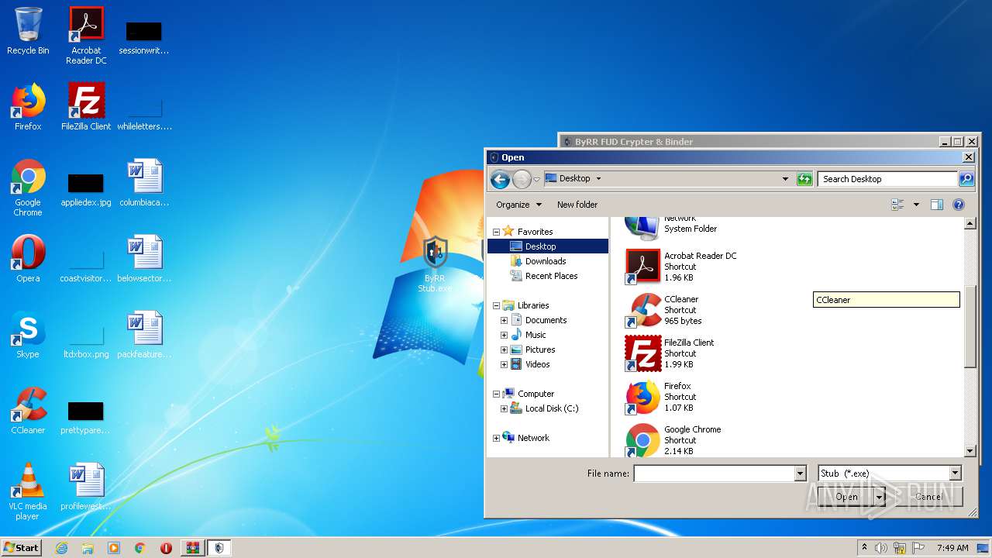Click the Cancel button

tap(928, 497)
